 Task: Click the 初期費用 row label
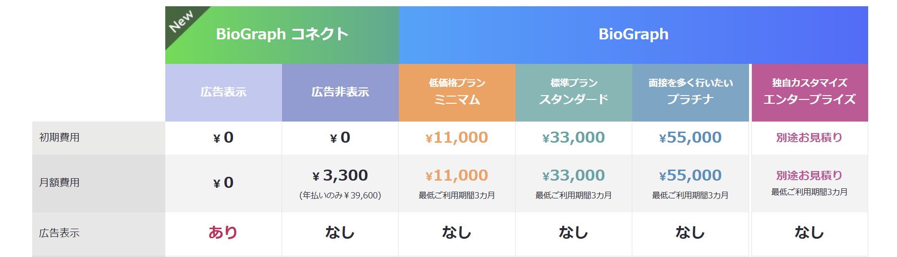(x=60, y=138)
